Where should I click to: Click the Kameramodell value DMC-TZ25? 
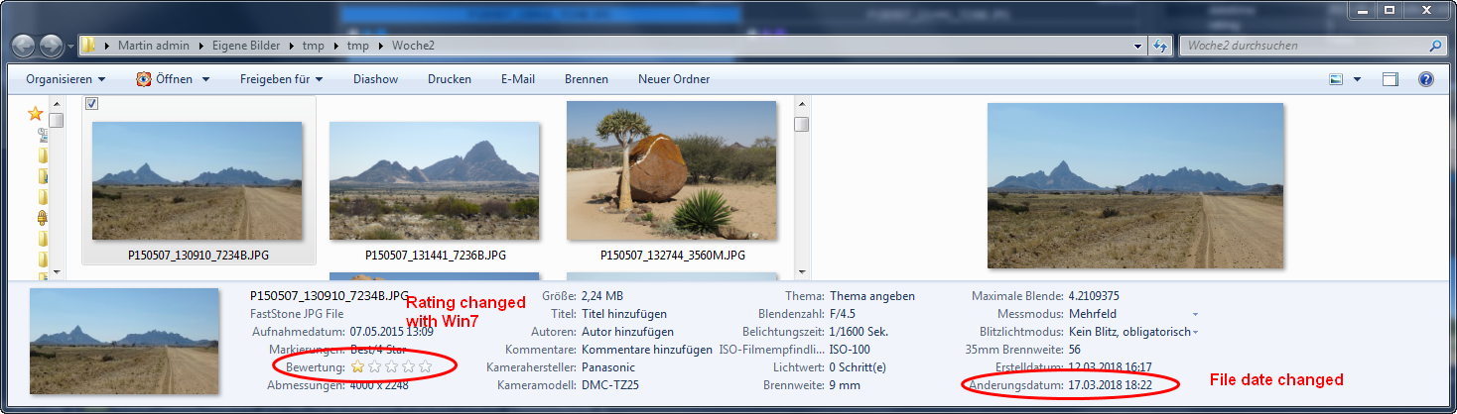tap(610, 385)
